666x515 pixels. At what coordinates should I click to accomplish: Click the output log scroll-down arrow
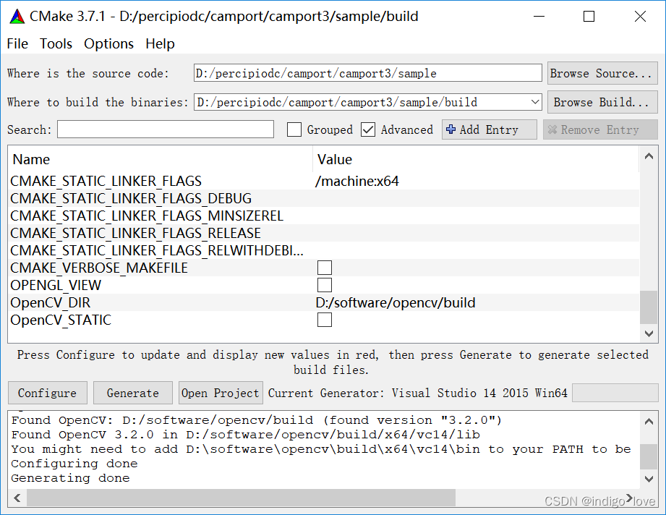649,480
